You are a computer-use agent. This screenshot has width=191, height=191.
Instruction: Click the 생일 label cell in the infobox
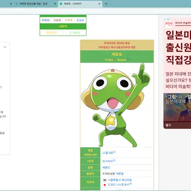coord(90,152)
